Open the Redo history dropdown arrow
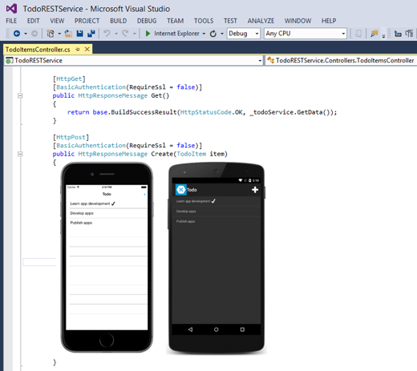The image size is (417, 371). click(135, 34)
